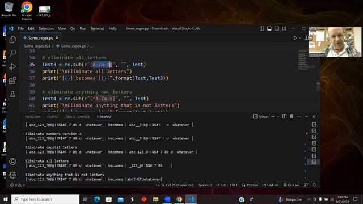Maximize panel size with chevron up
This screenshot has height=204, width=363.
pos(306,117)
